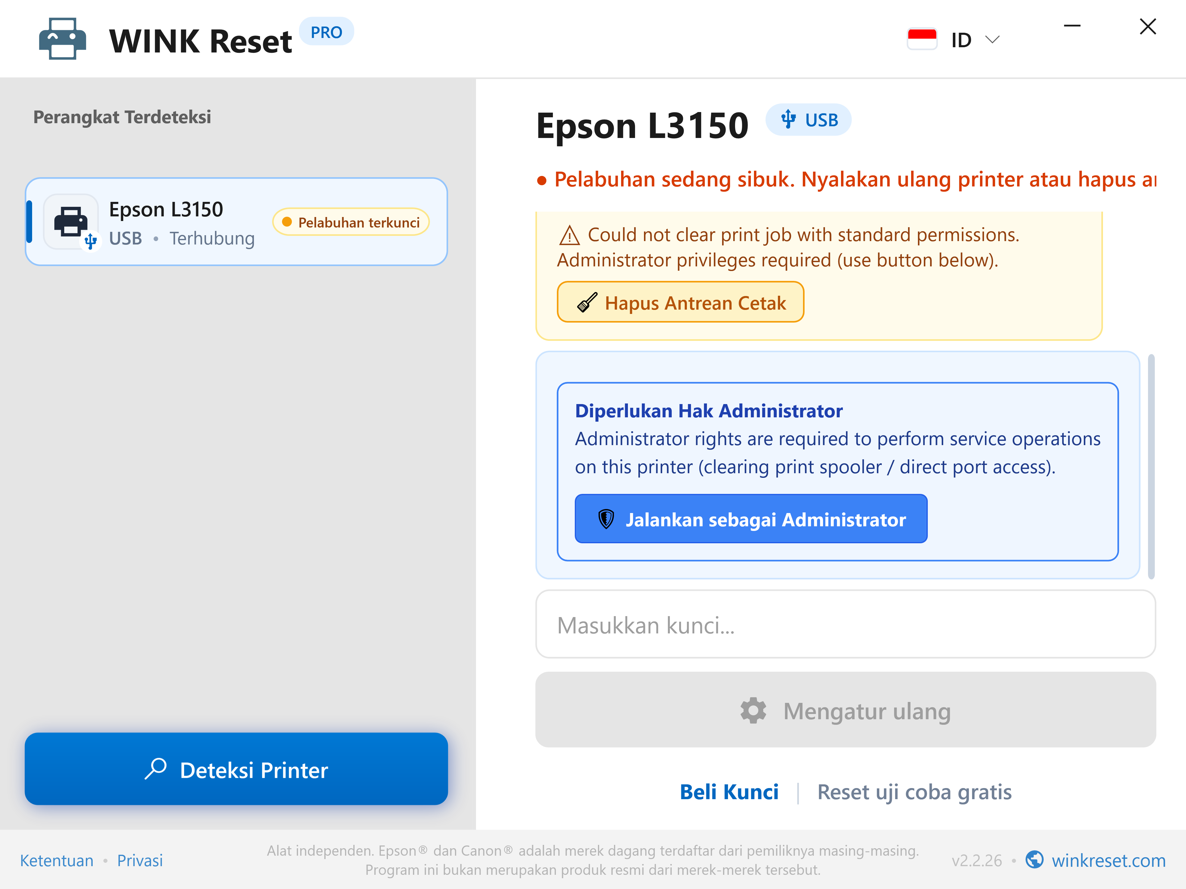This screenshot has height=889, width=1186.
Task: Click the gear icon on Mengatur ulang
Action: (753, 711)
